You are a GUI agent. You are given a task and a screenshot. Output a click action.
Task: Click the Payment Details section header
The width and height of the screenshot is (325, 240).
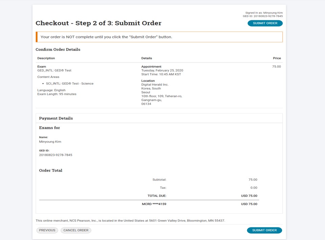(56, 118)
